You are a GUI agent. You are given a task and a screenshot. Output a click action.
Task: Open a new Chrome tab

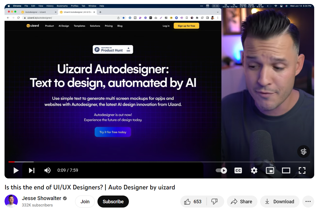tap(100, 12)
